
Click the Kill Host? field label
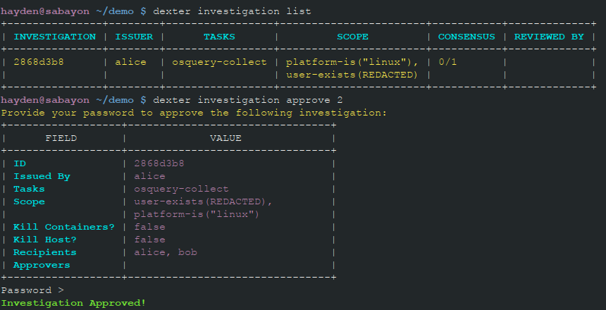tap(45, 240)
